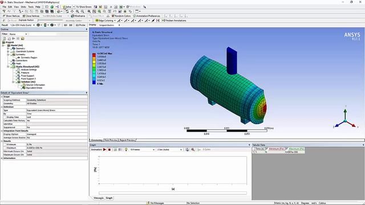Click the export animation video icon
Screen dimensions: 365x205
tap(187, 149)
